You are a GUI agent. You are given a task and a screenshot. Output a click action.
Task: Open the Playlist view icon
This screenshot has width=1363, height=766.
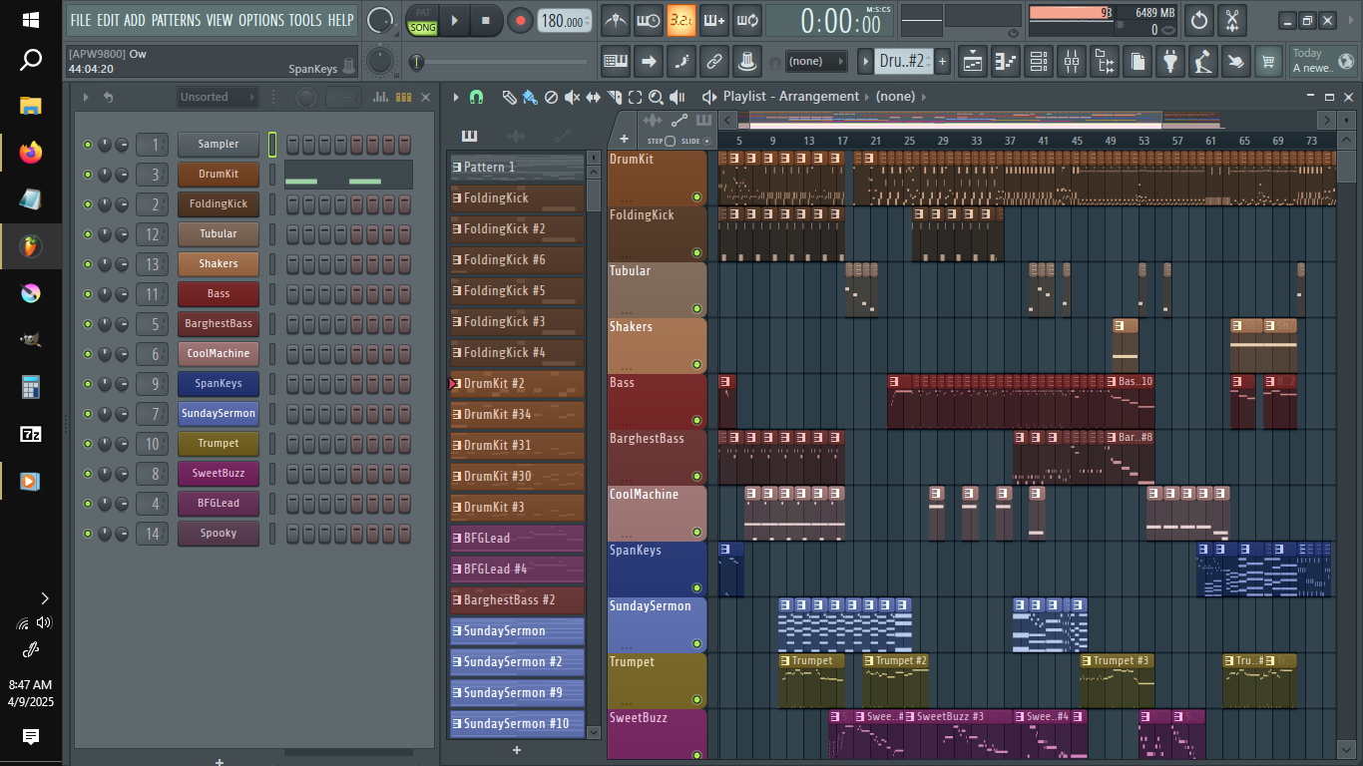pos(972,62)
